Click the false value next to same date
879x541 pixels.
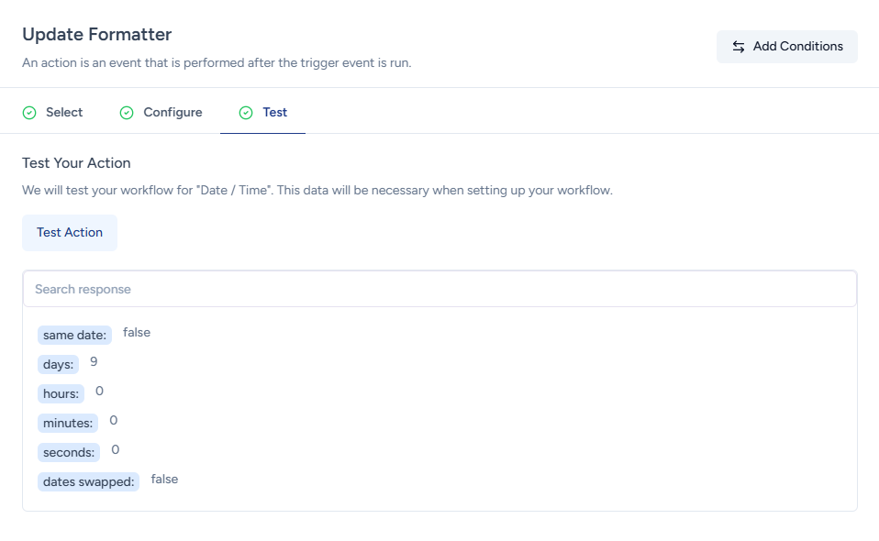(x=137, y=333)
